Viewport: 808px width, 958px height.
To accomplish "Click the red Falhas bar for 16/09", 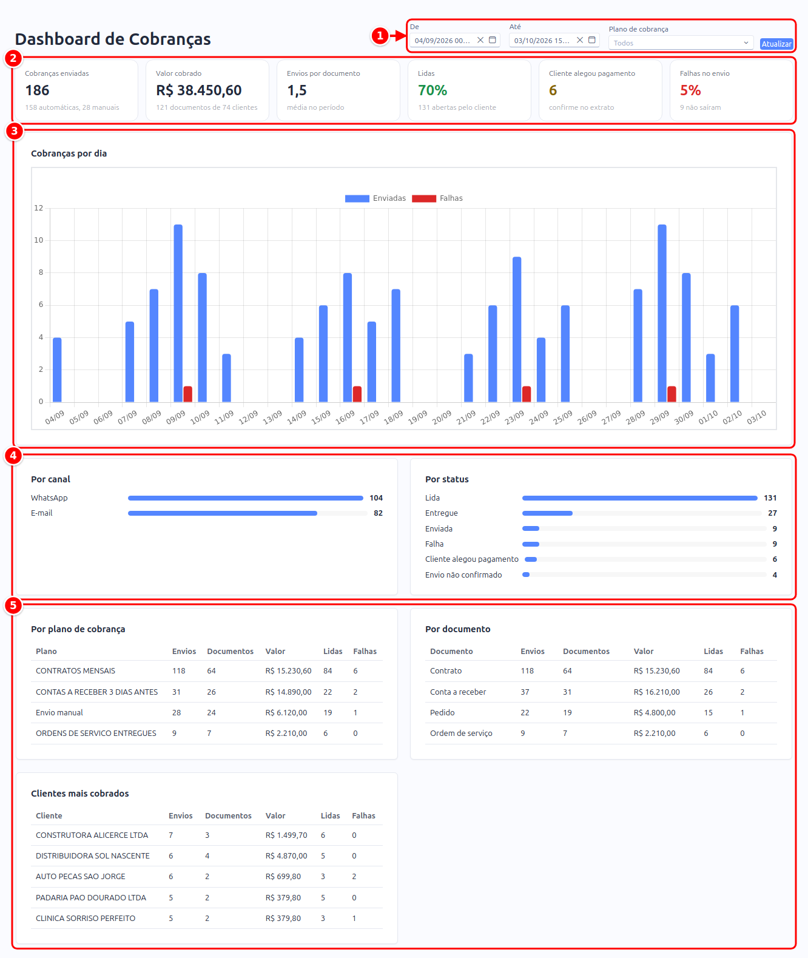I will 357,394.
